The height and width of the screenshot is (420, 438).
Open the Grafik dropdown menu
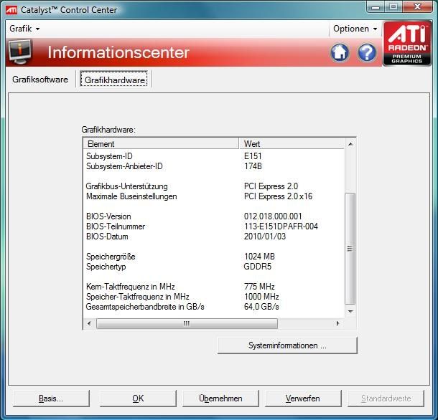coord(24,29)
